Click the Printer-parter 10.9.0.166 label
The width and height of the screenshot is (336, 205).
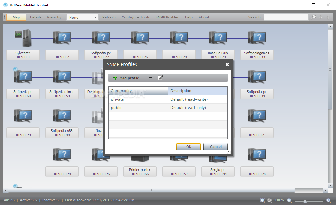140,172
